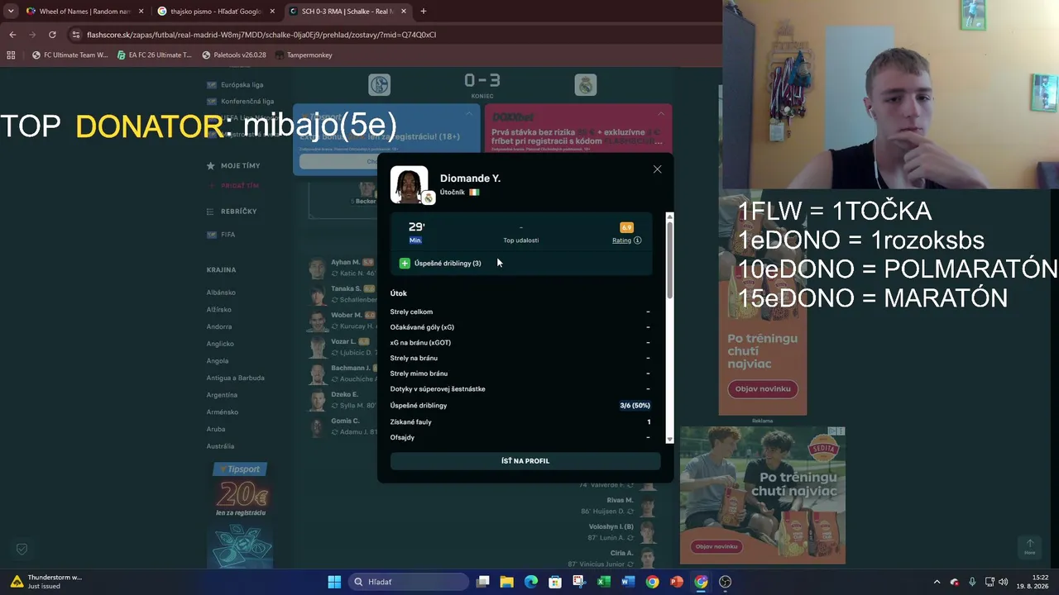Select the Min. label under 29'
Viewport: 1059px width, 595px height.
tap(415, 240)
